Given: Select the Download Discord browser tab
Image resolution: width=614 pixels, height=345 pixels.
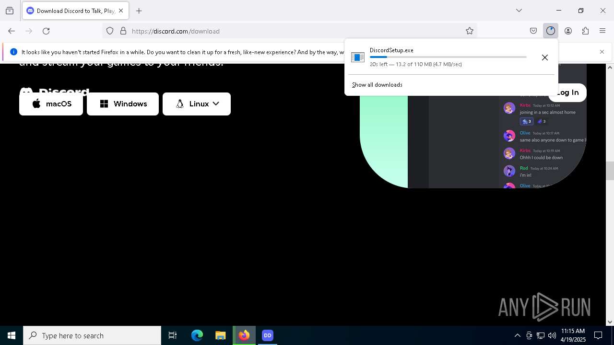Looking at the screenshot, I should [75, 11].
